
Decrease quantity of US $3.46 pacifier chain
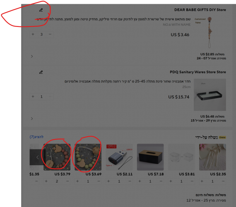50,34
